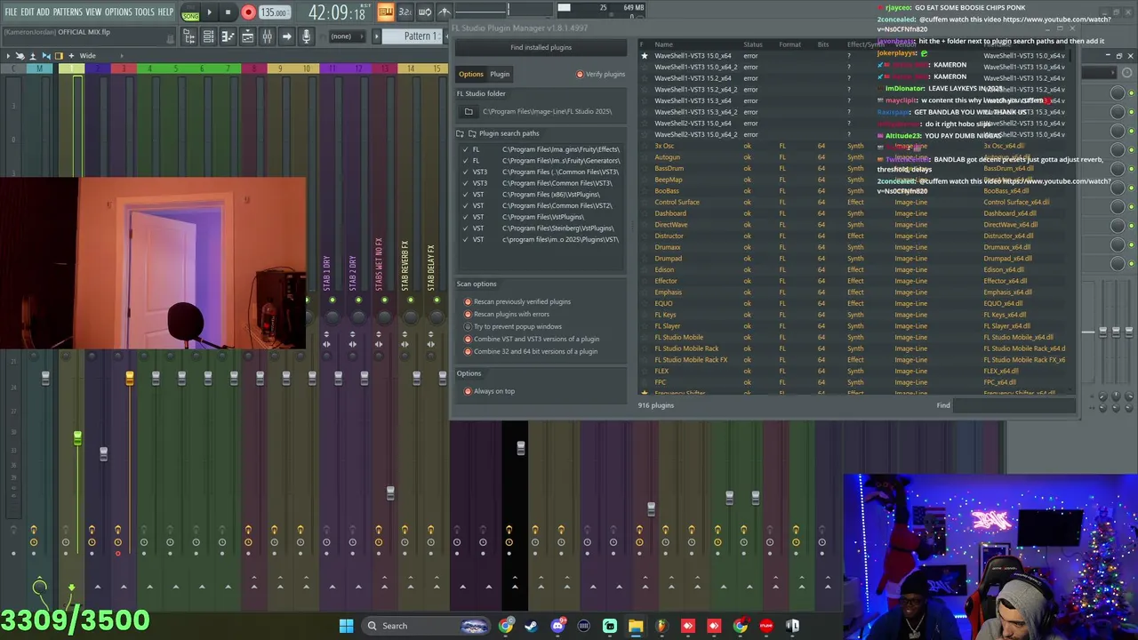
Task: Switch to FL Studio taskbar icon
Action: 661,626
